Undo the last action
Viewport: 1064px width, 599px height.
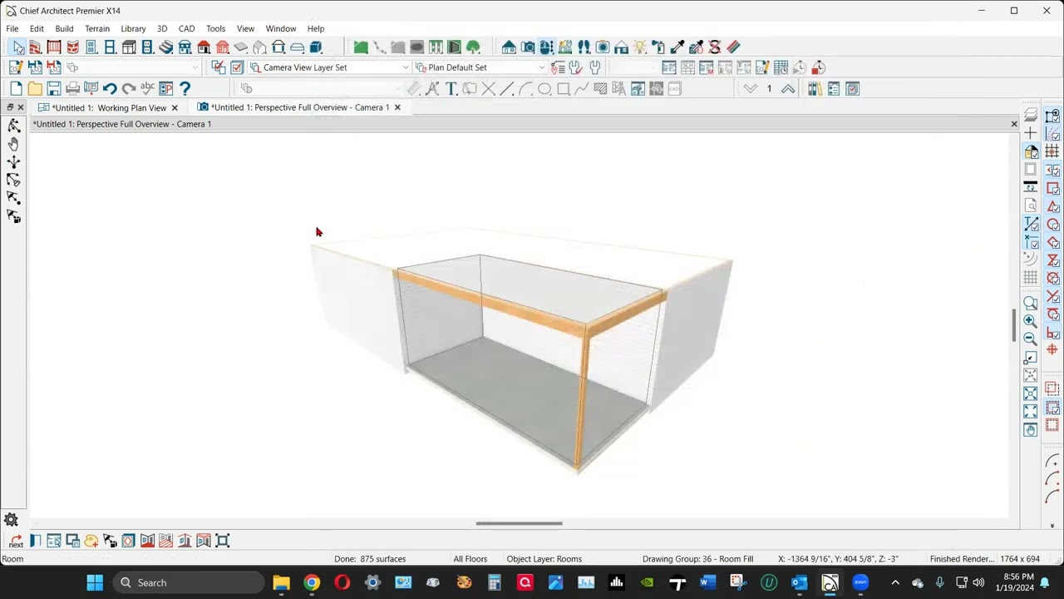(x=110, y=89)
